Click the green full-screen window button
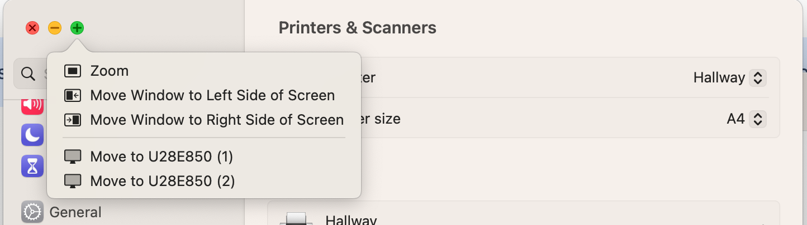807x225 pixels. (77, 28)
